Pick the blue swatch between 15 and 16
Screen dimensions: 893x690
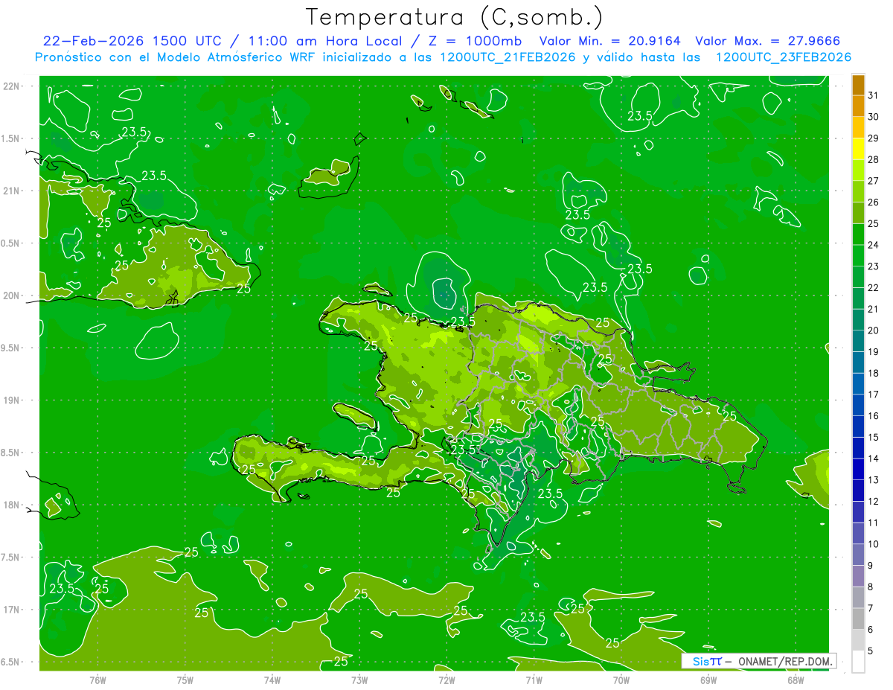(858, 427)
